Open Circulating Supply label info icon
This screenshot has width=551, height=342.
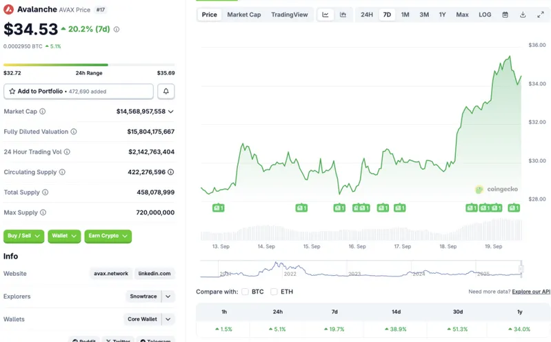(62, 172)
